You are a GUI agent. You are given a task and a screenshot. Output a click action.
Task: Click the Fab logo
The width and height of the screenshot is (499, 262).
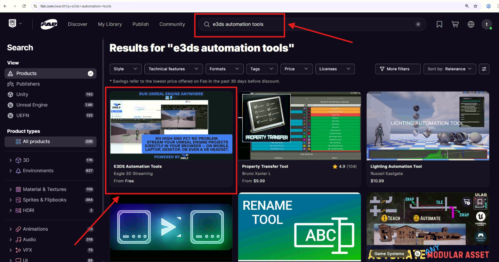click(49, 24)
